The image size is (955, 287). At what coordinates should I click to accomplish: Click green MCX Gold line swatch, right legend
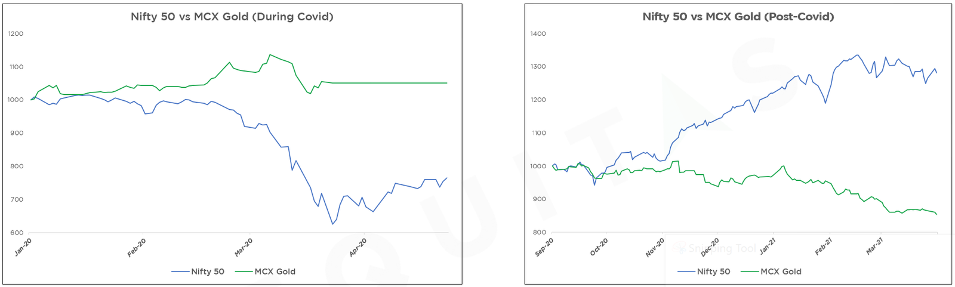750,271
